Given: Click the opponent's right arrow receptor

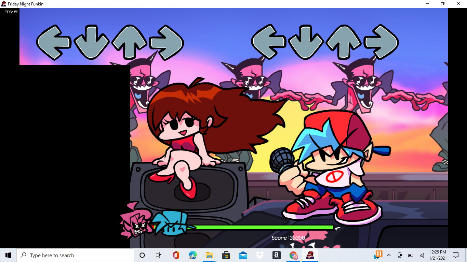Looking at the screenshot, I should coord(167,42).
